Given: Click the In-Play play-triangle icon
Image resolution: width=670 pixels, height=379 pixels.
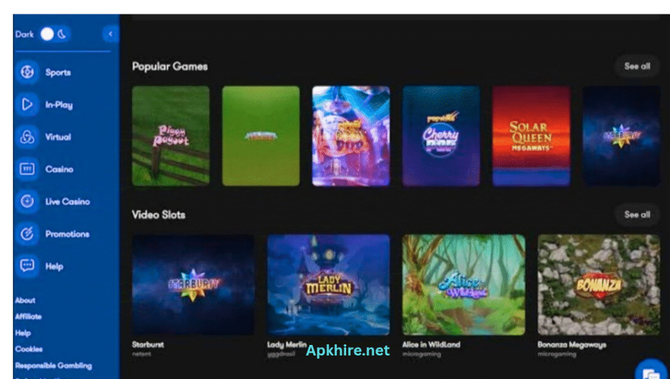Looking at the screenshot, I should coord(27,105).
